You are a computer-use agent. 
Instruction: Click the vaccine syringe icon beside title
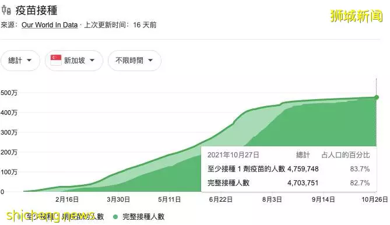(6, 10)
